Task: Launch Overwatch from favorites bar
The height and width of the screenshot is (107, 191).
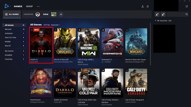Action: [38, 14]
